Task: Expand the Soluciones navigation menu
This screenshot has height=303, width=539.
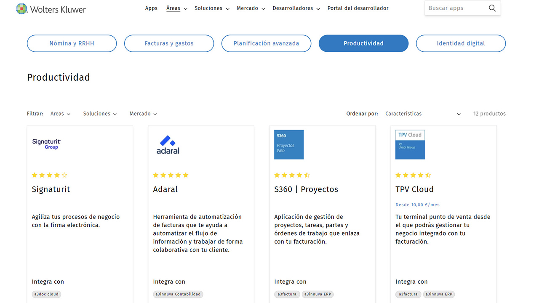Action: tap(212, 8)
